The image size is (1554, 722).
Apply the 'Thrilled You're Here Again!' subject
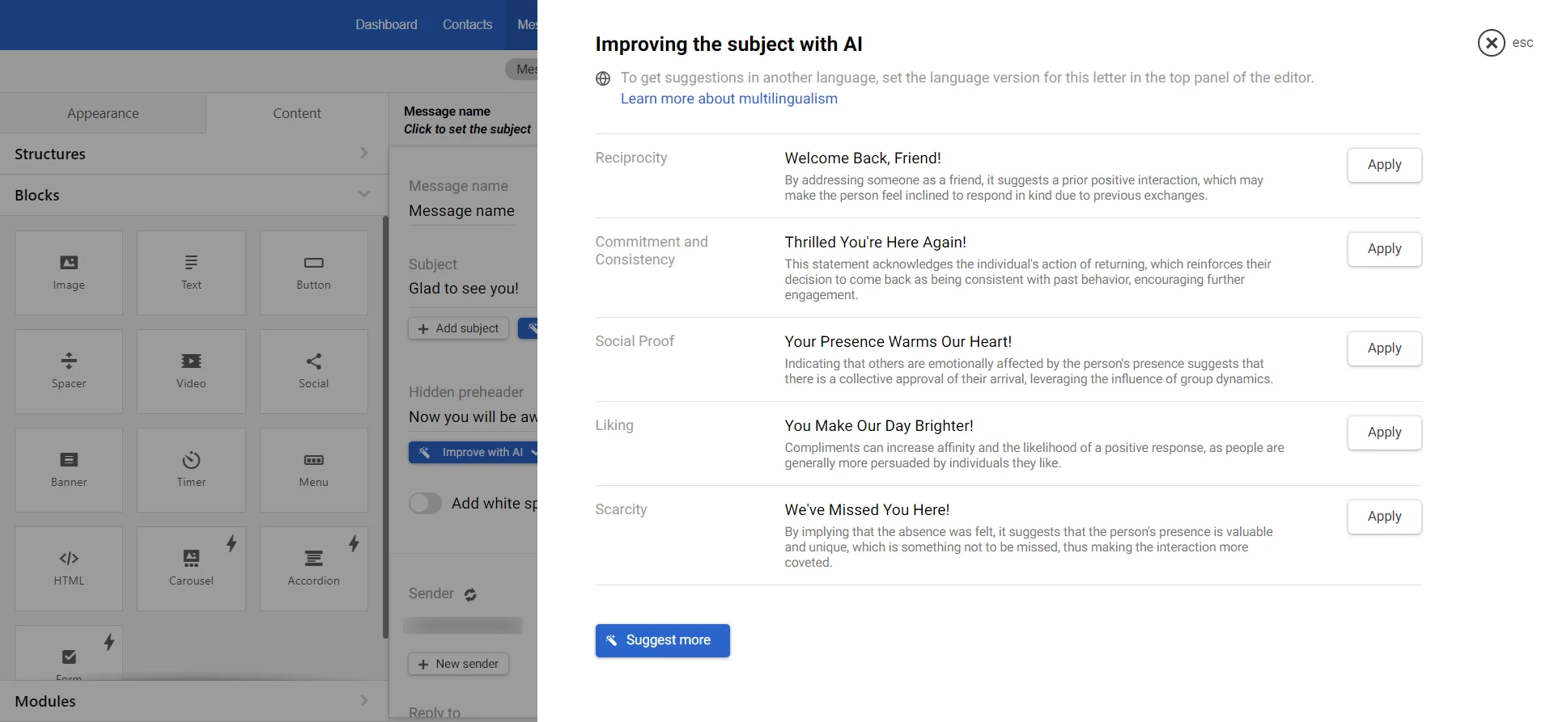[x=1384, y=249]
